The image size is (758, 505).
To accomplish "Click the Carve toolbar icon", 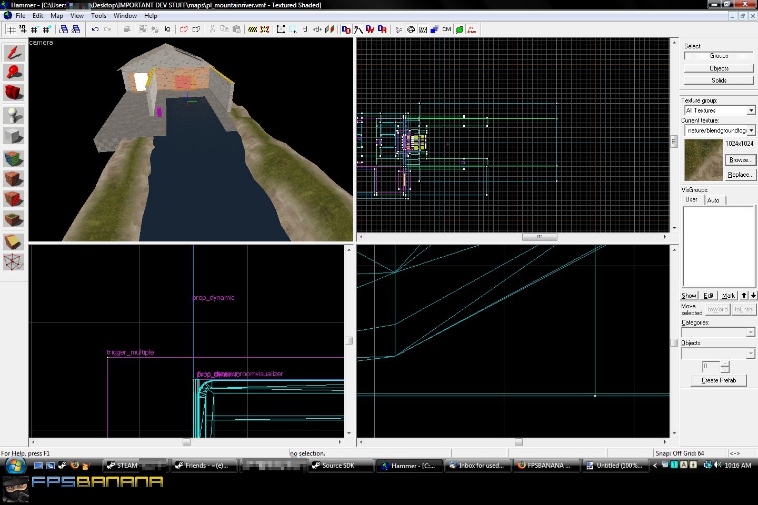I will 127,29.
